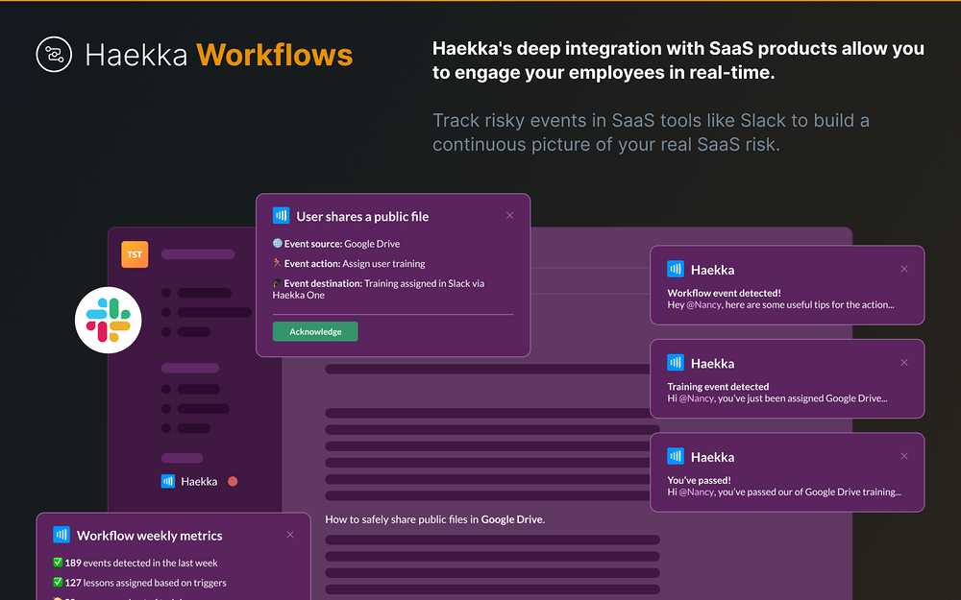This screenshot has height=600, width=961.
Task: Click the @Nancy mention in 'Training event detected'
Action: tap(696, 398)
